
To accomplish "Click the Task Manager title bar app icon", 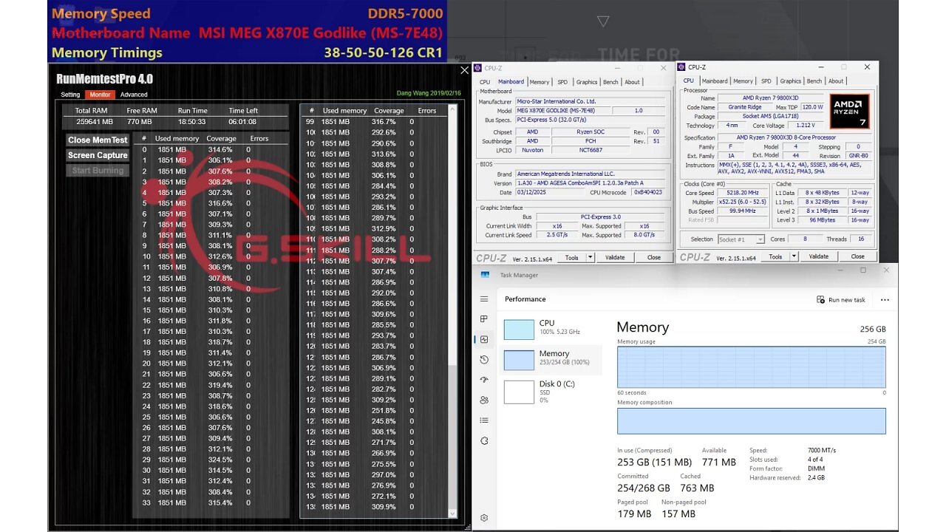I will (x=486, y=275).
